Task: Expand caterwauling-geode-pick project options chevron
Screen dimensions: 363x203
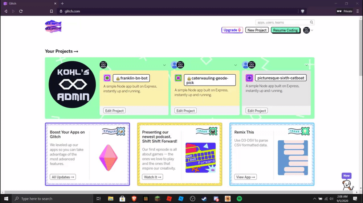Action: 236,65
